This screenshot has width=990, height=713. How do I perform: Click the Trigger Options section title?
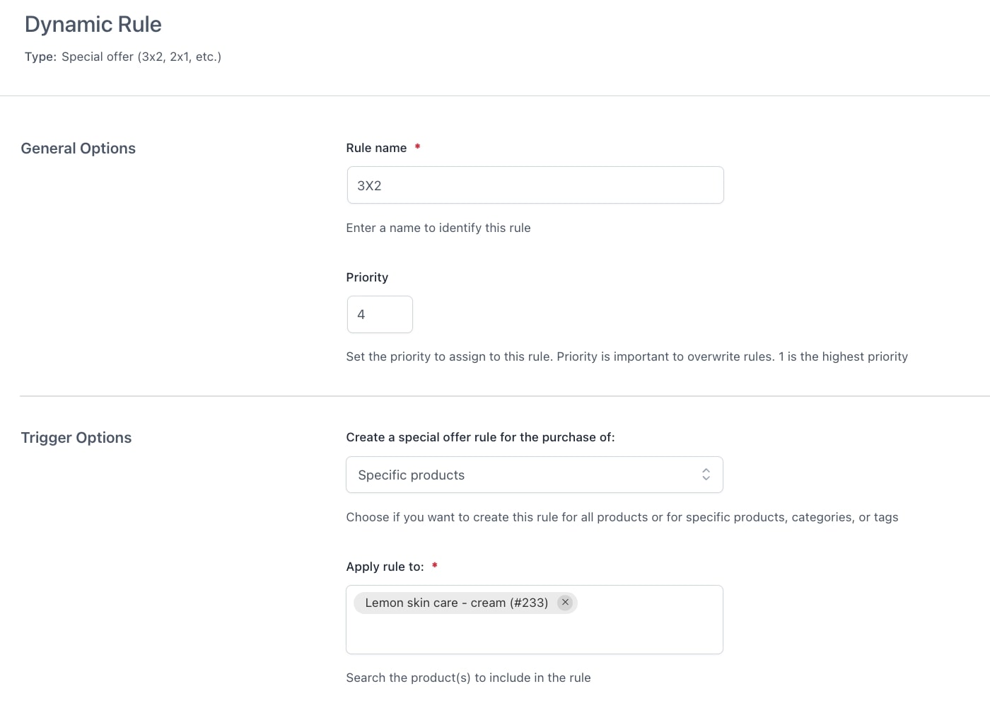[76, 438]
